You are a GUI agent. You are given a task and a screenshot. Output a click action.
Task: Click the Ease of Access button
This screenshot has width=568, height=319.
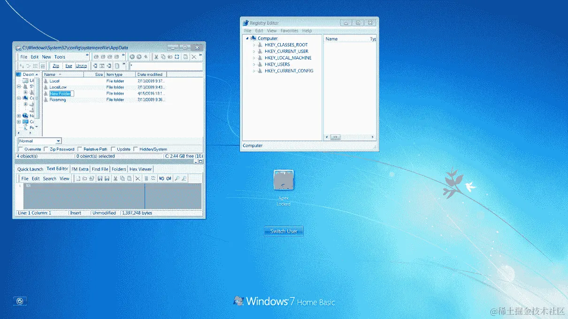(20, 301)
